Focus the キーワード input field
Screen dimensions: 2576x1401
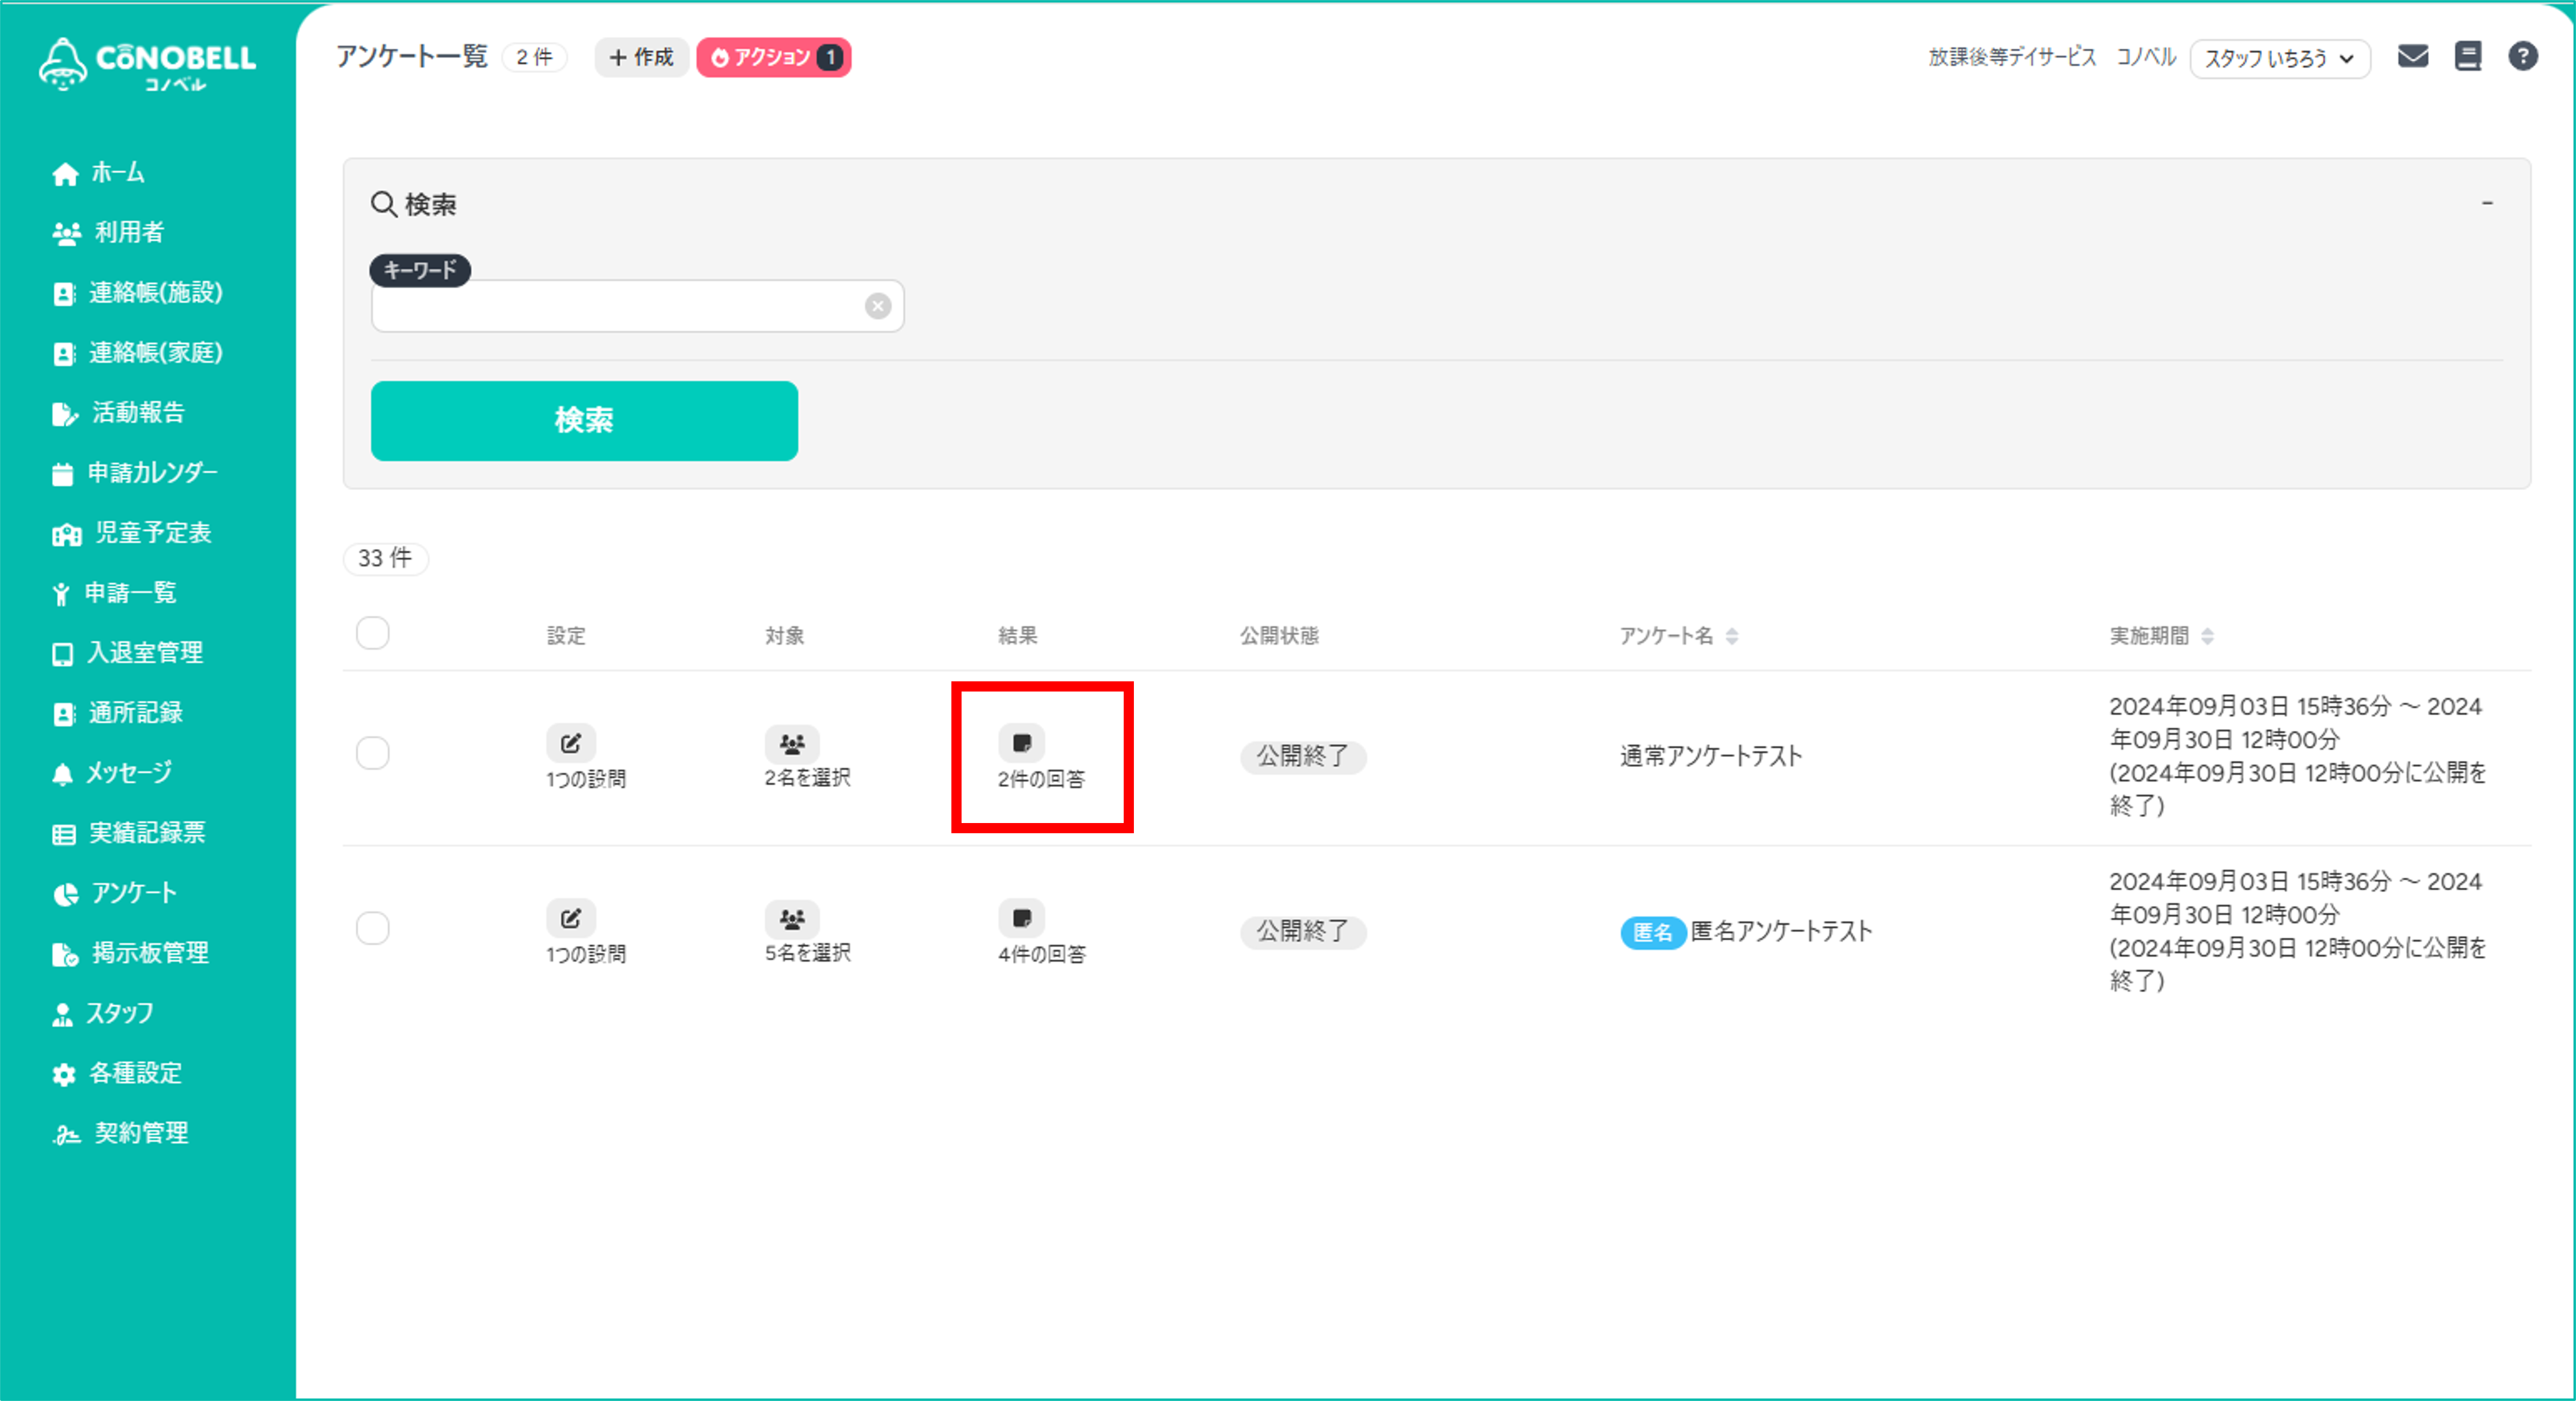(x=637, y=306)
